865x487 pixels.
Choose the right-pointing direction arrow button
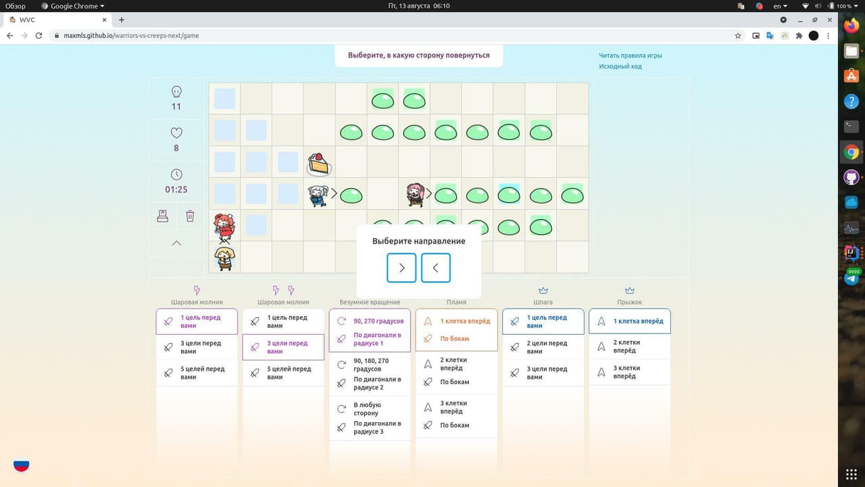(x=401, y=268)
